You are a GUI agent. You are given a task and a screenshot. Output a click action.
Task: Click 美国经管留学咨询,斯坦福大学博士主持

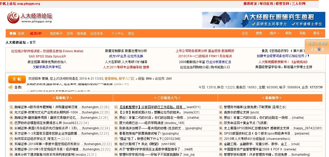click(x=284, y=67)
